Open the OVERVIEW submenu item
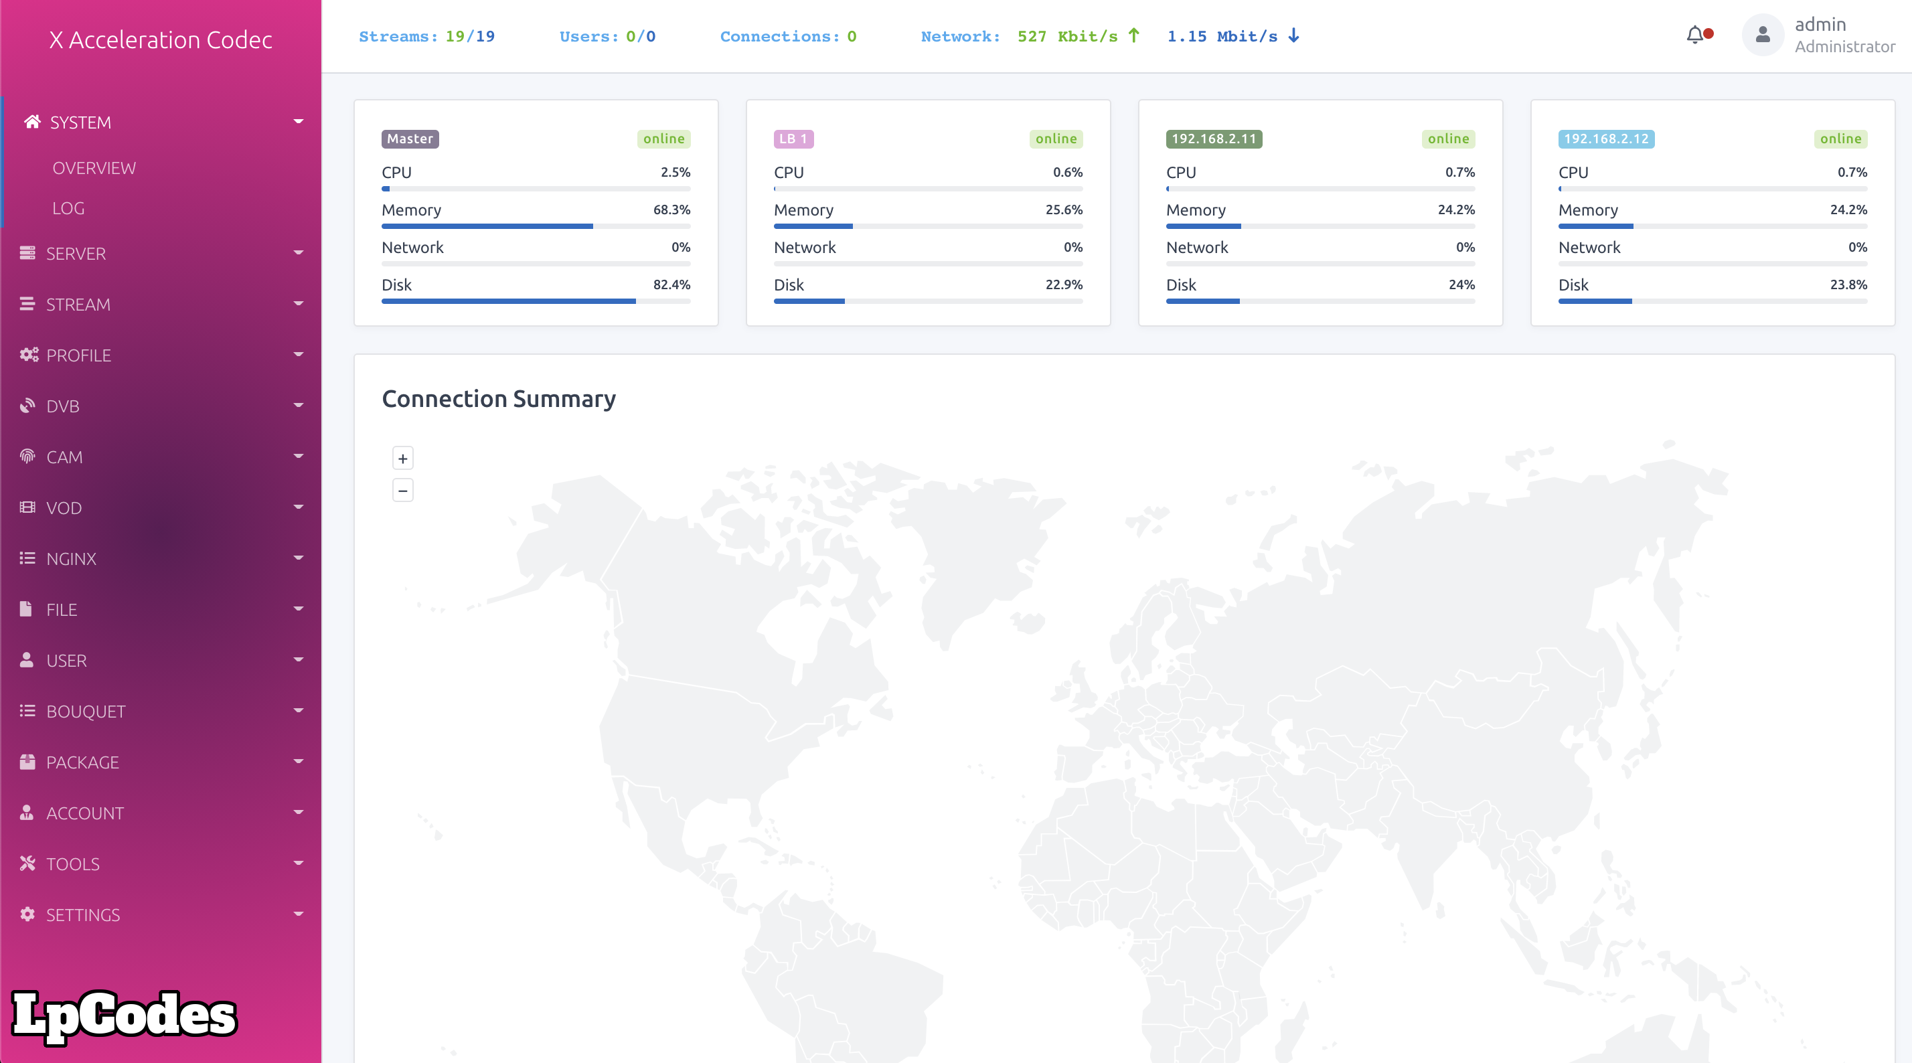 click(x=94, y=168)
